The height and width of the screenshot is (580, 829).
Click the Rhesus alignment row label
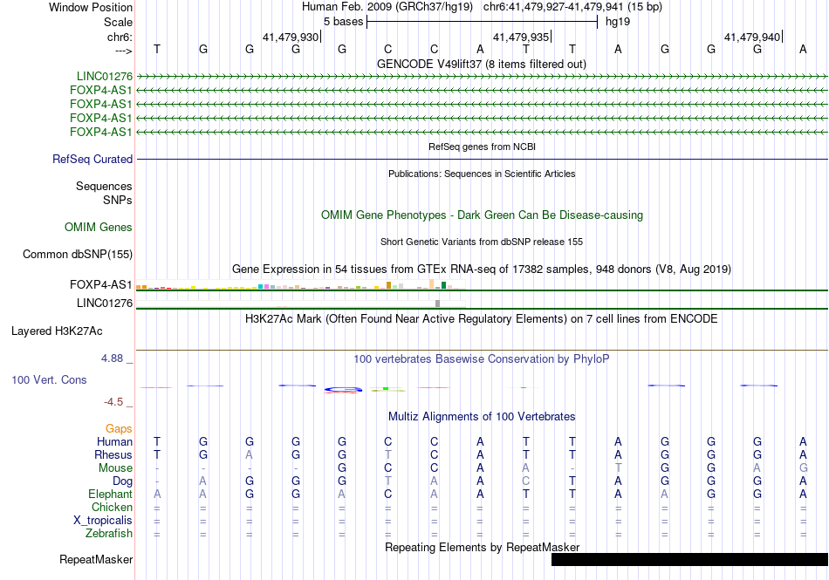113,454
